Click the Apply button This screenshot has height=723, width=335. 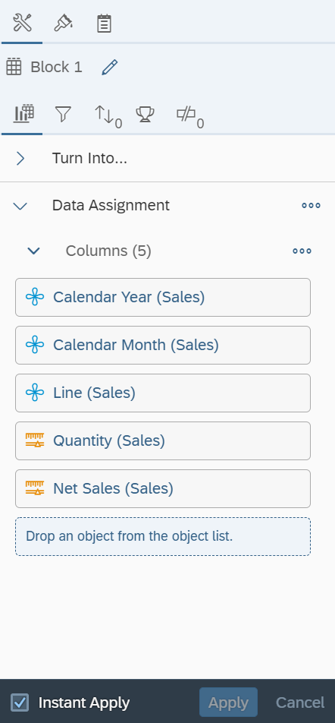pos(228,702)
